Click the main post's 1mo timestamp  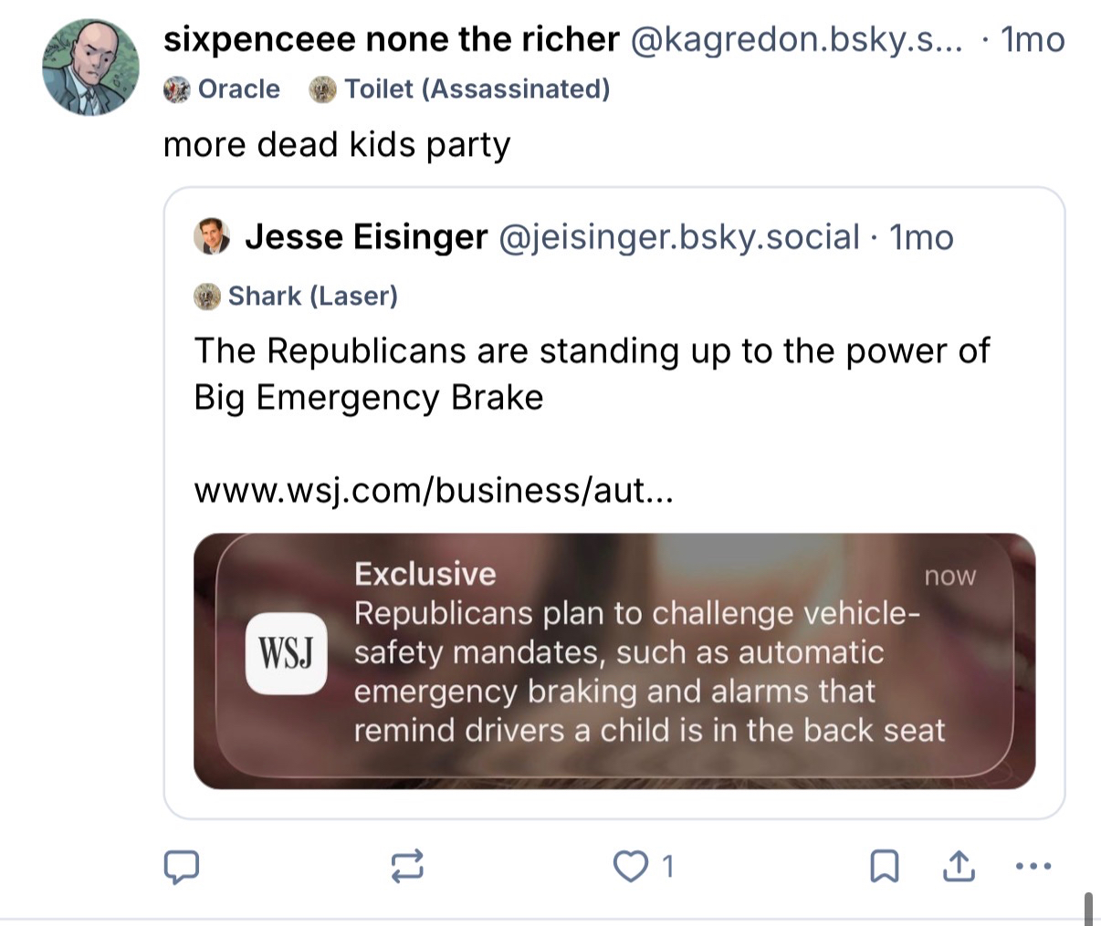click(1033, 39)
